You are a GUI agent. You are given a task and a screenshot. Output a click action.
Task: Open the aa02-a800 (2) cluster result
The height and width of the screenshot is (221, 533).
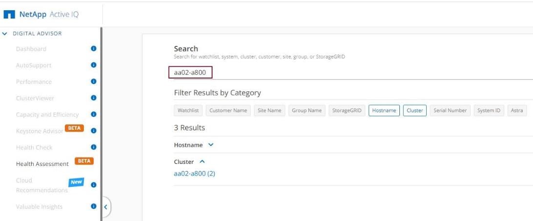pos(195,174)
